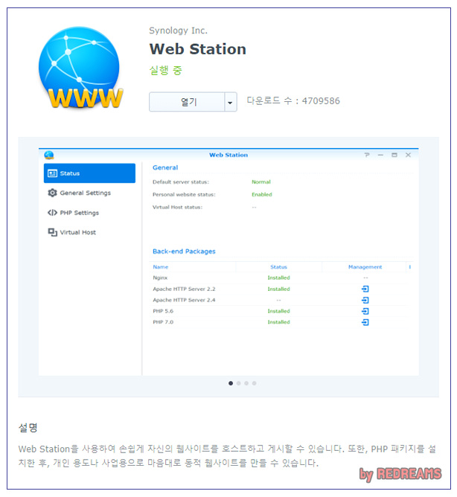
Task: Click the Status column header
Action: pos(278,267)
